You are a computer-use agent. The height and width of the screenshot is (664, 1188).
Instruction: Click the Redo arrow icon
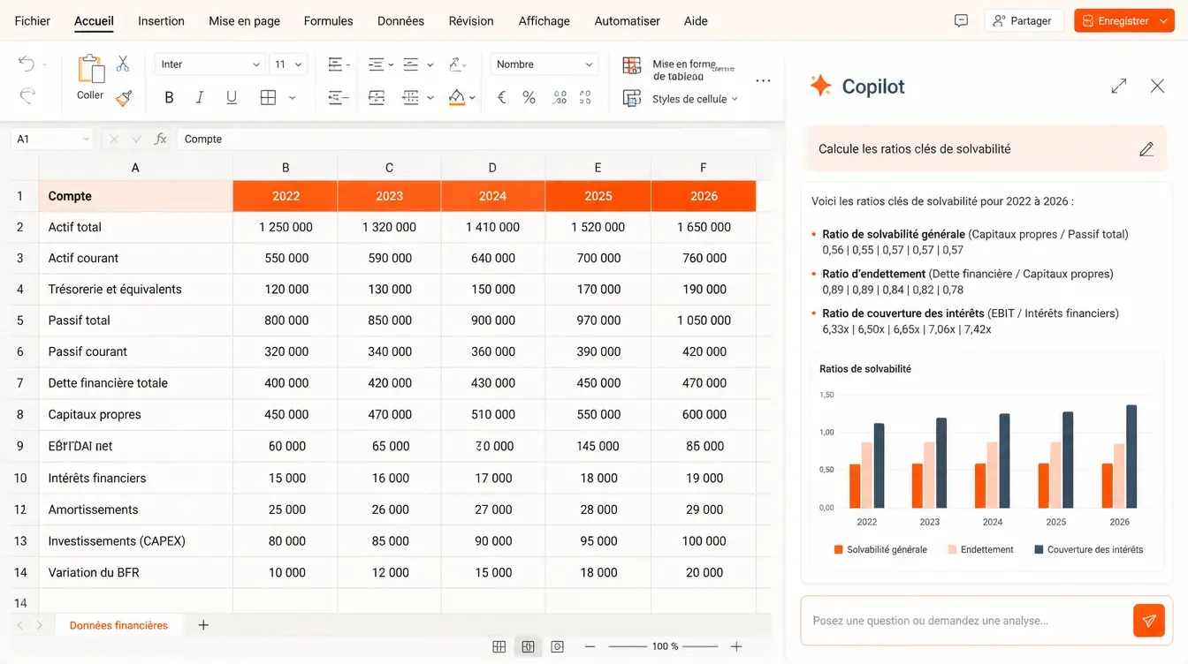27,94
